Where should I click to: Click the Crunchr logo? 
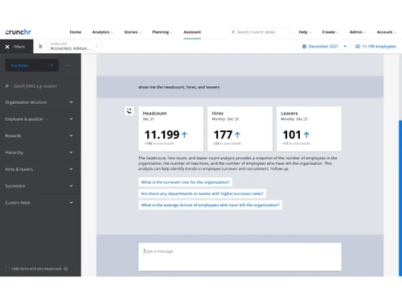pyautogui.click(x=18, y=32)
